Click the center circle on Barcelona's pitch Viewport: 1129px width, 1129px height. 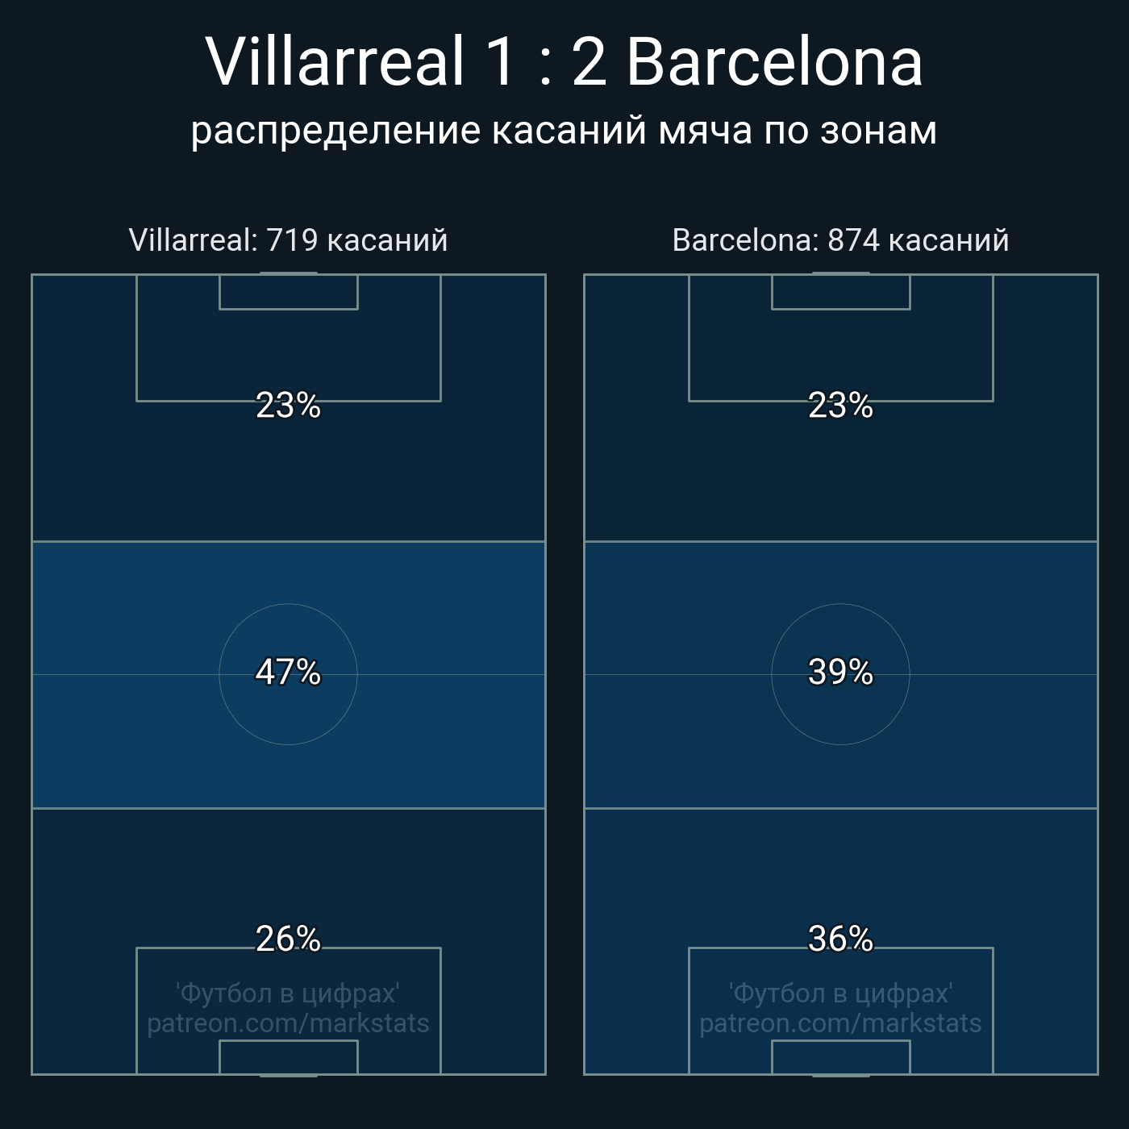point(840,674)
